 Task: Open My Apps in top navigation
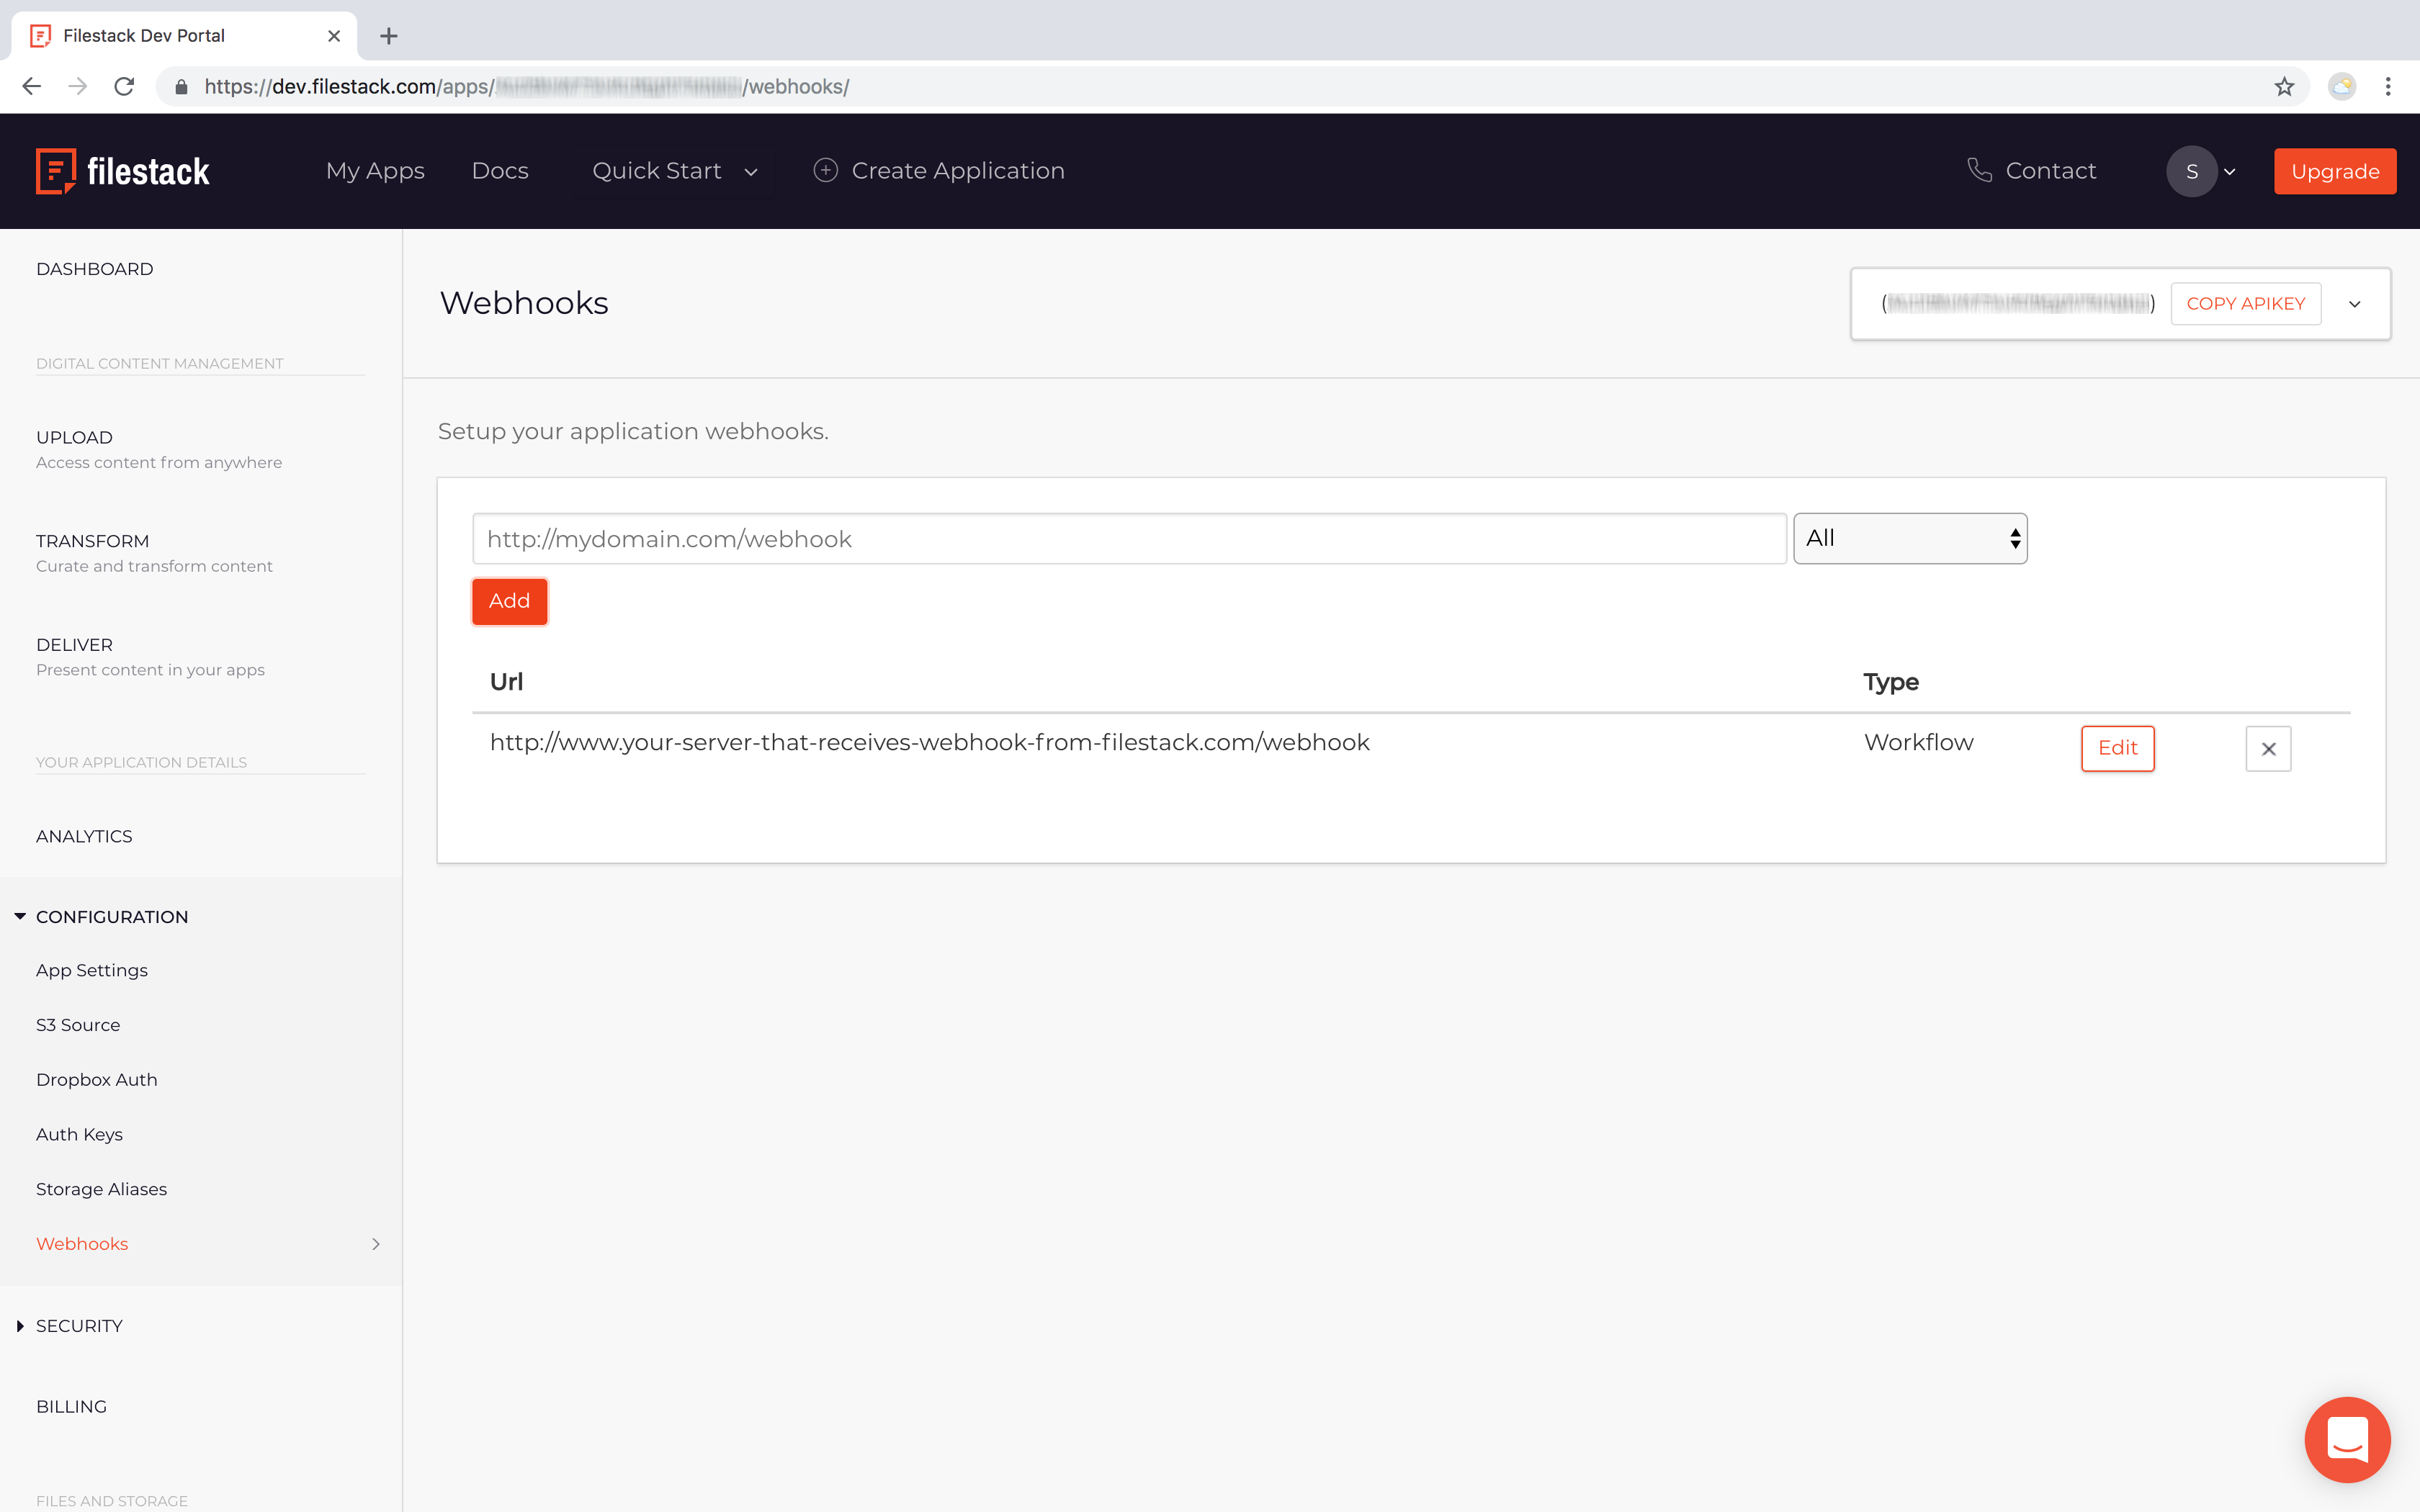point(375,171)
